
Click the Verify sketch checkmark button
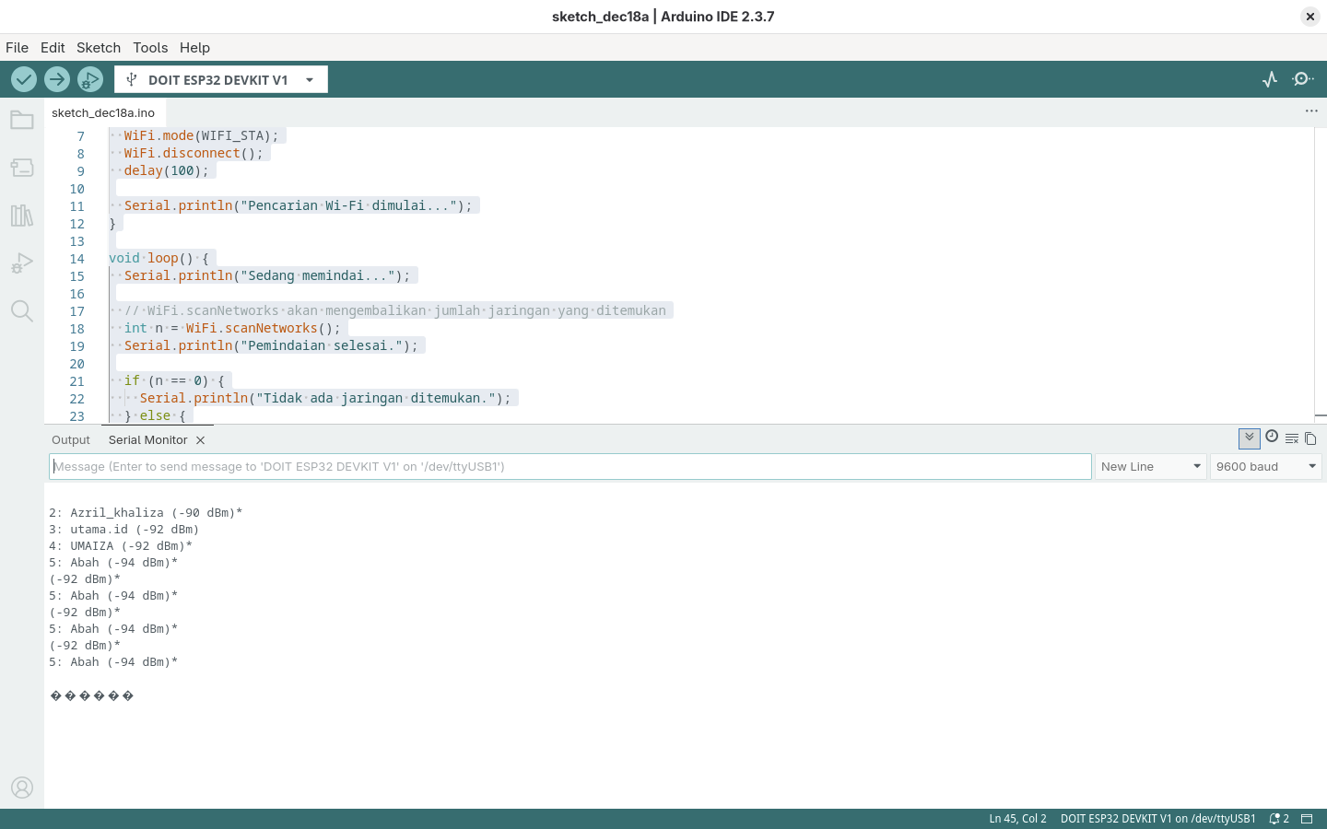(x=24, y=79)
